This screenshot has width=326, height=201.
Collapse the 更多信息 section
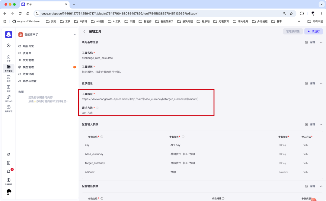coord(321,83)
